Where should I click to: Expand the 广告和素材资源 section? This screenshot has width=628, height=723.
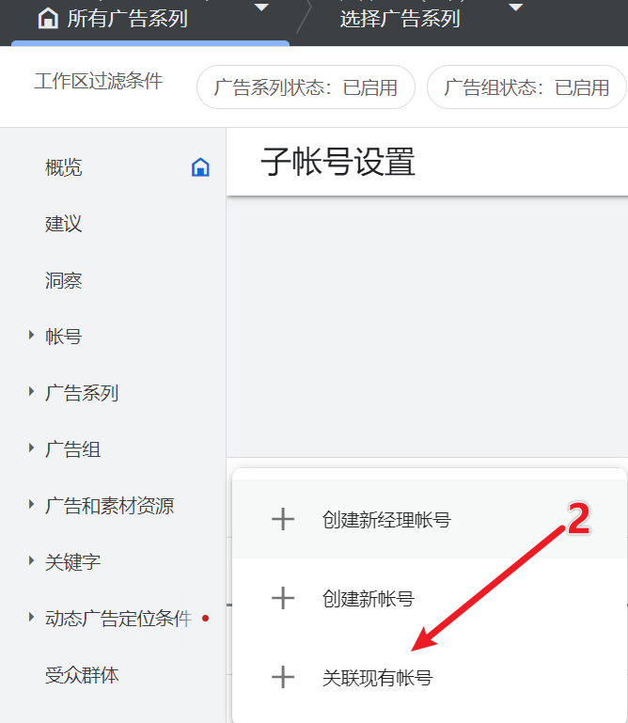(31, 505)
